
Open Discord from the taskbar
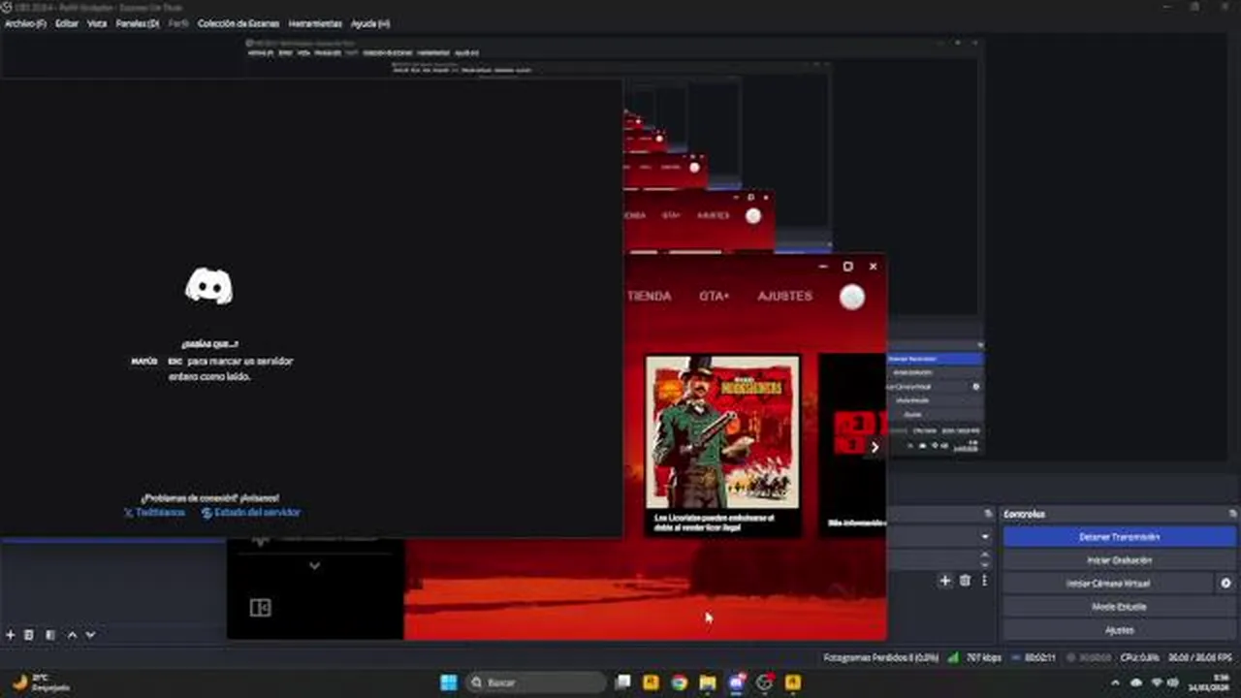(736, 682)
